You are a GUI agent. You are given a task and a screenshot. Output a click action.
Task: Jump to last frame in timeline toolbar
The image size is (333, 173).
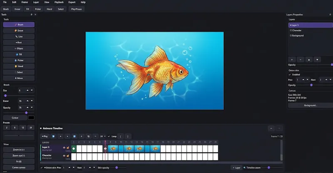75,136
